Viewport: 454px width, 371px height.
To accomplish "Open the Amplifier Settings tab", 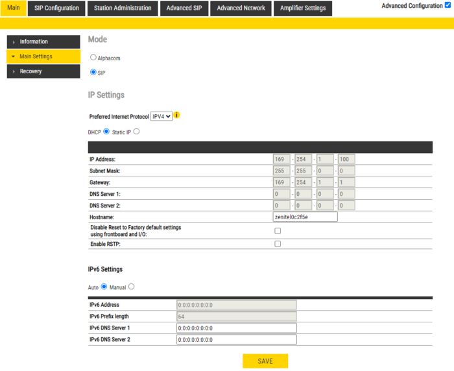I will [303, 8].
